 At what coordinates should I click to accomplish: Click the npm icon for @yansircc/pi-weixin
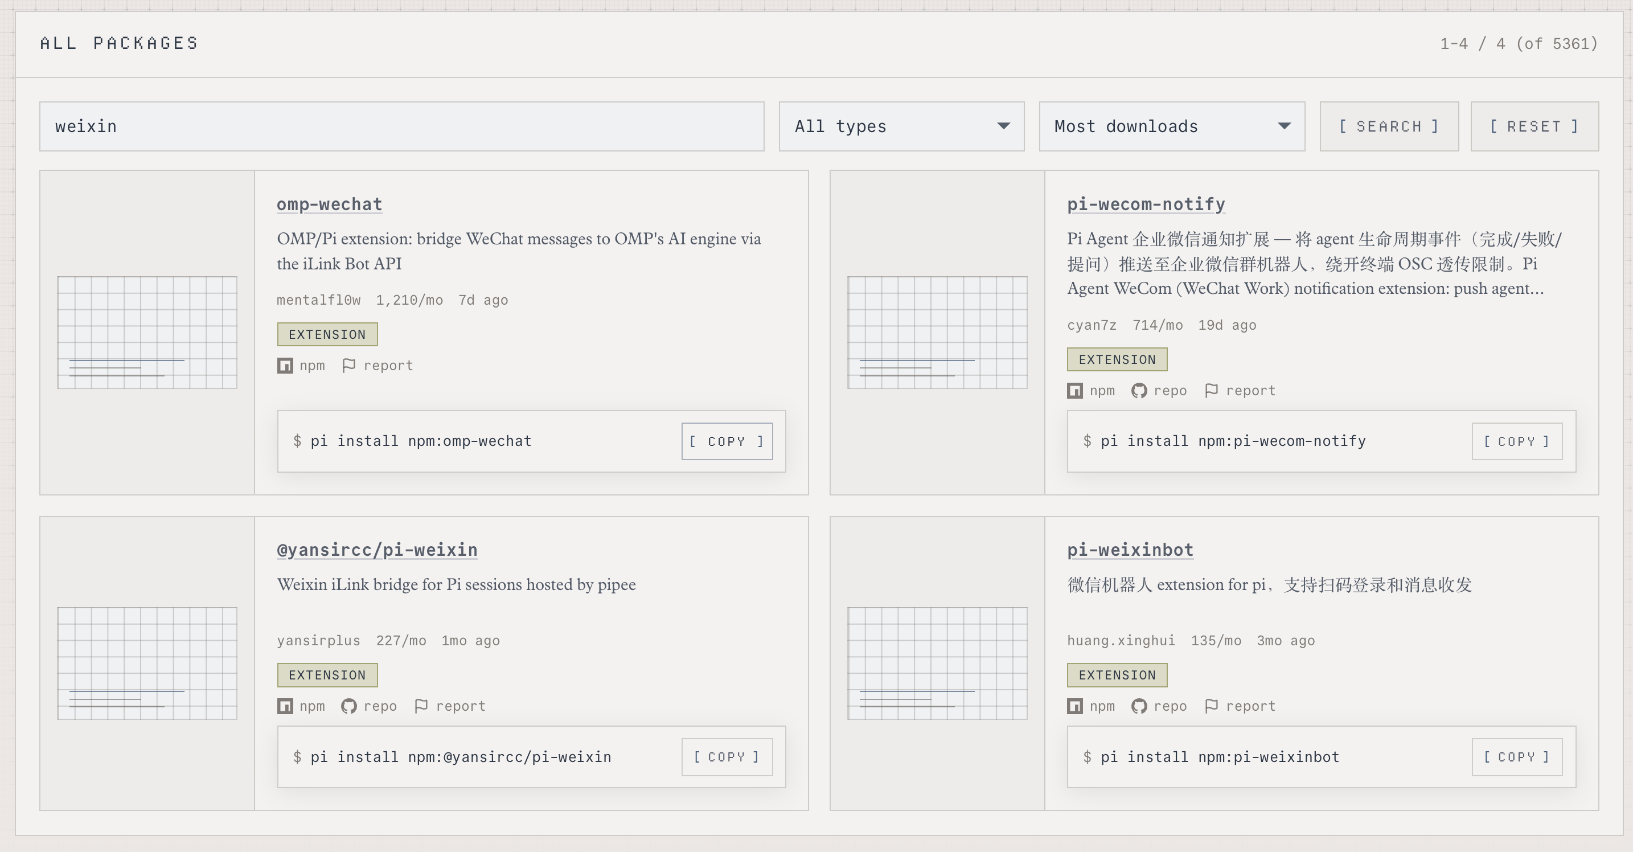point(285,706)
